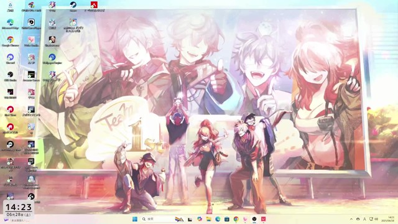Open the Windows Start menu
Image resolution: width=398 pixels, height=224 pixels.
pyautogui.click(x=135, y=219)
